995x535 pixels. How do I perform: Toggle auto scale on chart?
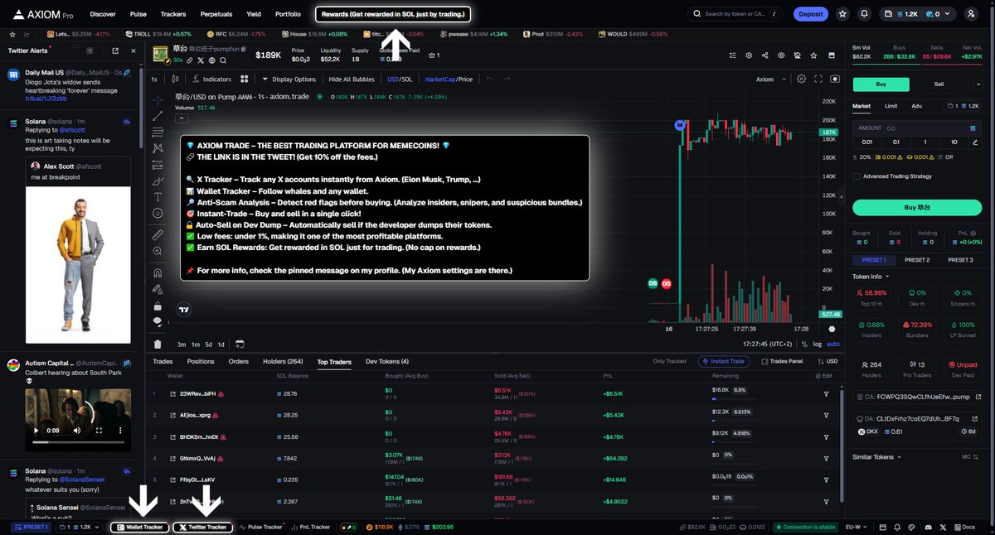833,344
